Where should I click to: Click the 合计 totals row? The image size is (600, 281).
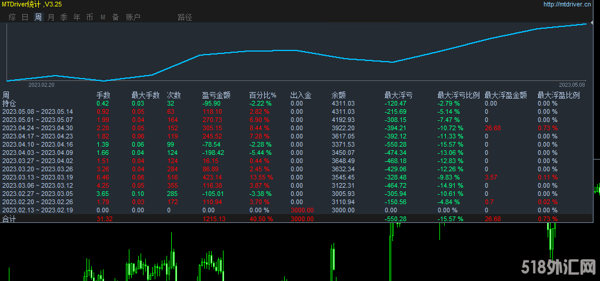9,219
